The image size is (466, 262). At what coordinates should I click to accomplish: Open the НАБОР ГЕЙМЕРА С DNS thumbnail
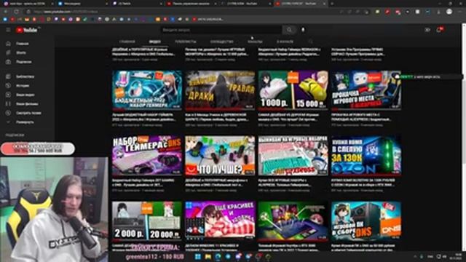147,156
